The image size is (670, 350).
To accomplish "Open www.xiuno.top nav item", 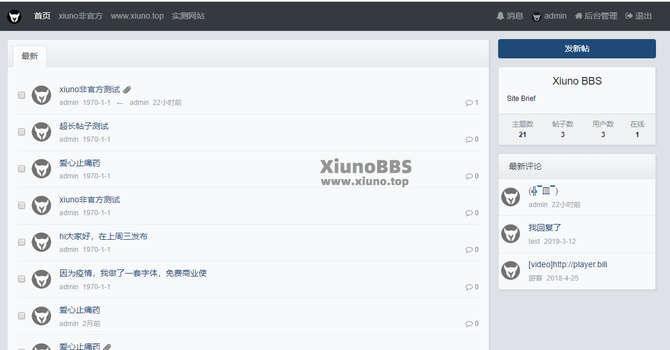I will click(137, 16).
